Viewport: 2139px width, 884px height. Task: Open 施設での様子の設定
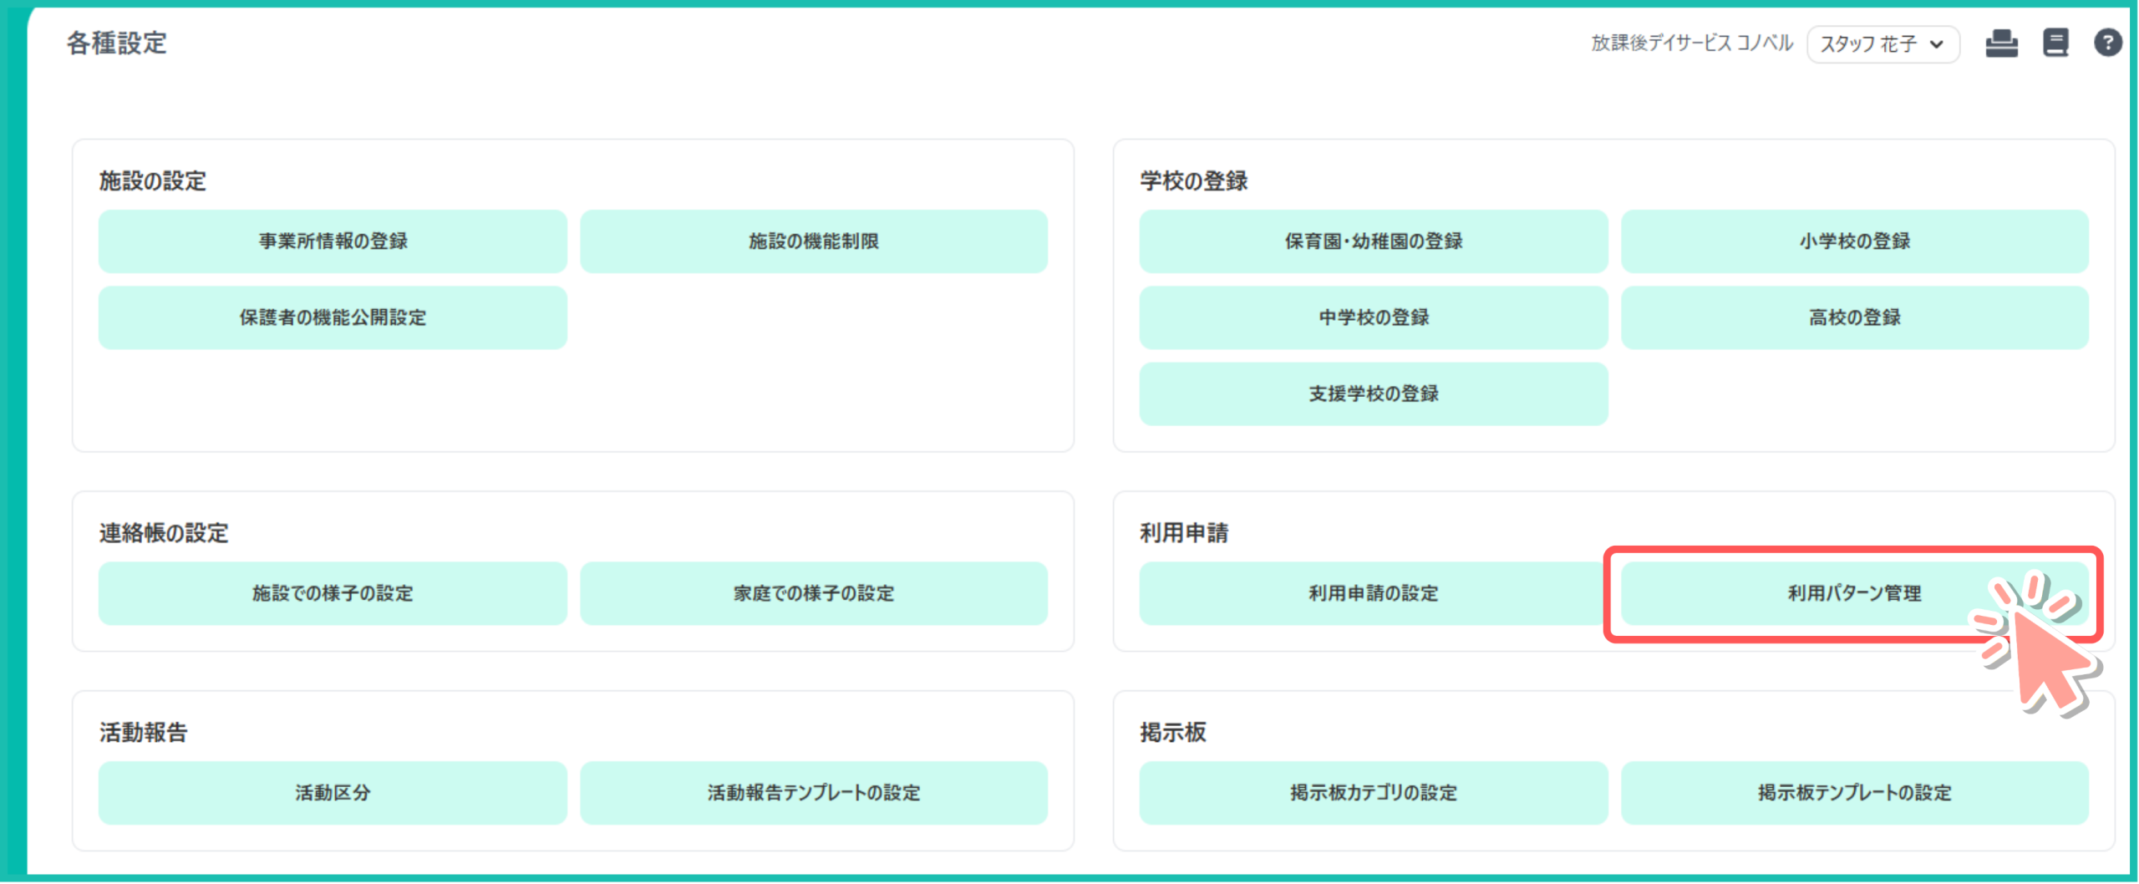click(x=333, y=593)
